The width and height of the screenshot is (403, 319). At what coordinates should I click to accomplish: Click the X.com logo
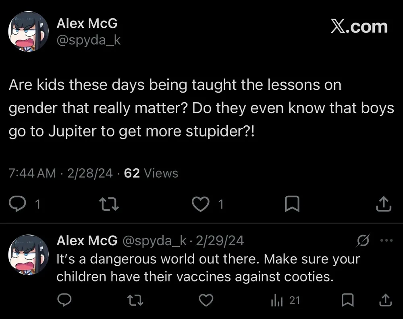coord(359,27)
